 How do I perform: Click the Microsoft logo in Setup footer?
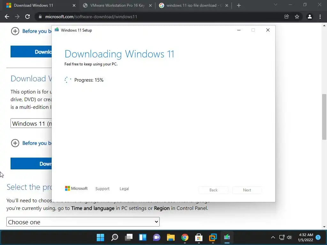[x=76, y=189]
